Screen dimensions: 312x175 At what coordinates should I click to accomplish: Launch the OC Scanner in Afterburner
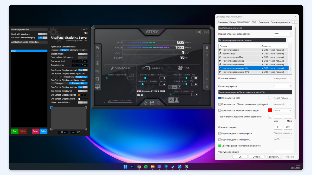coord(97,71)
